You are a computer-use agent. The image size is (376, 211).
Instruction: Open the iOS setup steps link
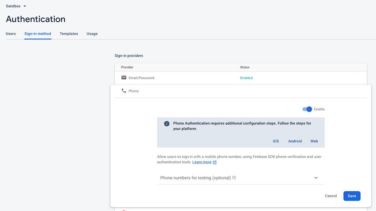[276, 141]
